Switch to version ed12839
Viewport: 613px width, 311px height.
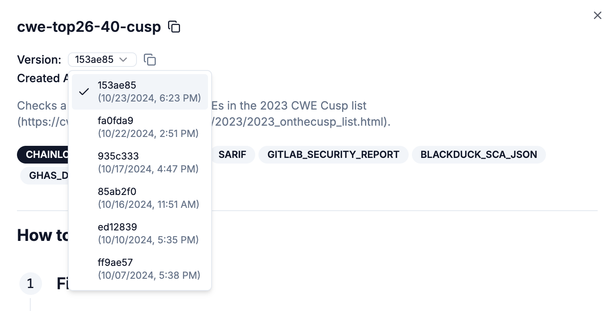click(140, 233)
